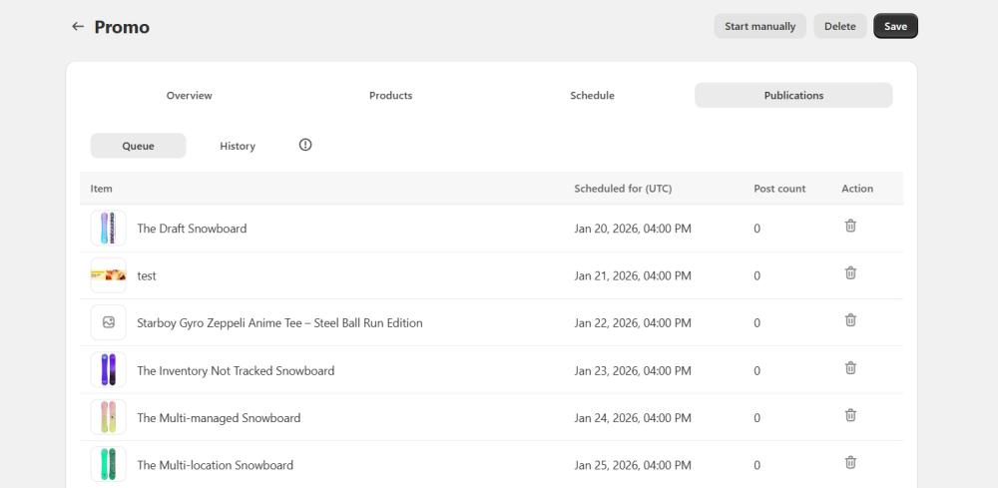Go to the Schedule tab

coord(592,96)
